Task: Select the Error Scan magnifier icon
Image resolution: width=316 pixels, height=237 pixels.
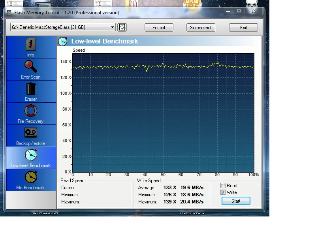Action: 31,66
